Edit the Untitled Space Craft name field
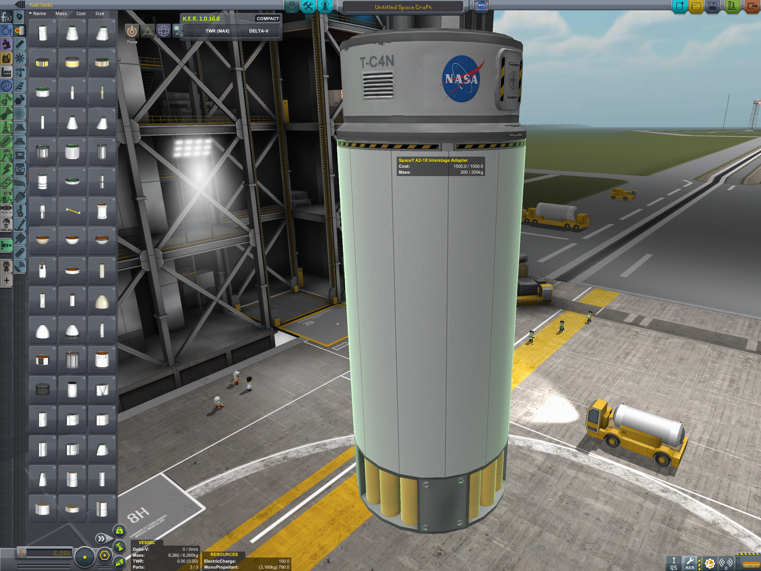 [x=403, y=7]
